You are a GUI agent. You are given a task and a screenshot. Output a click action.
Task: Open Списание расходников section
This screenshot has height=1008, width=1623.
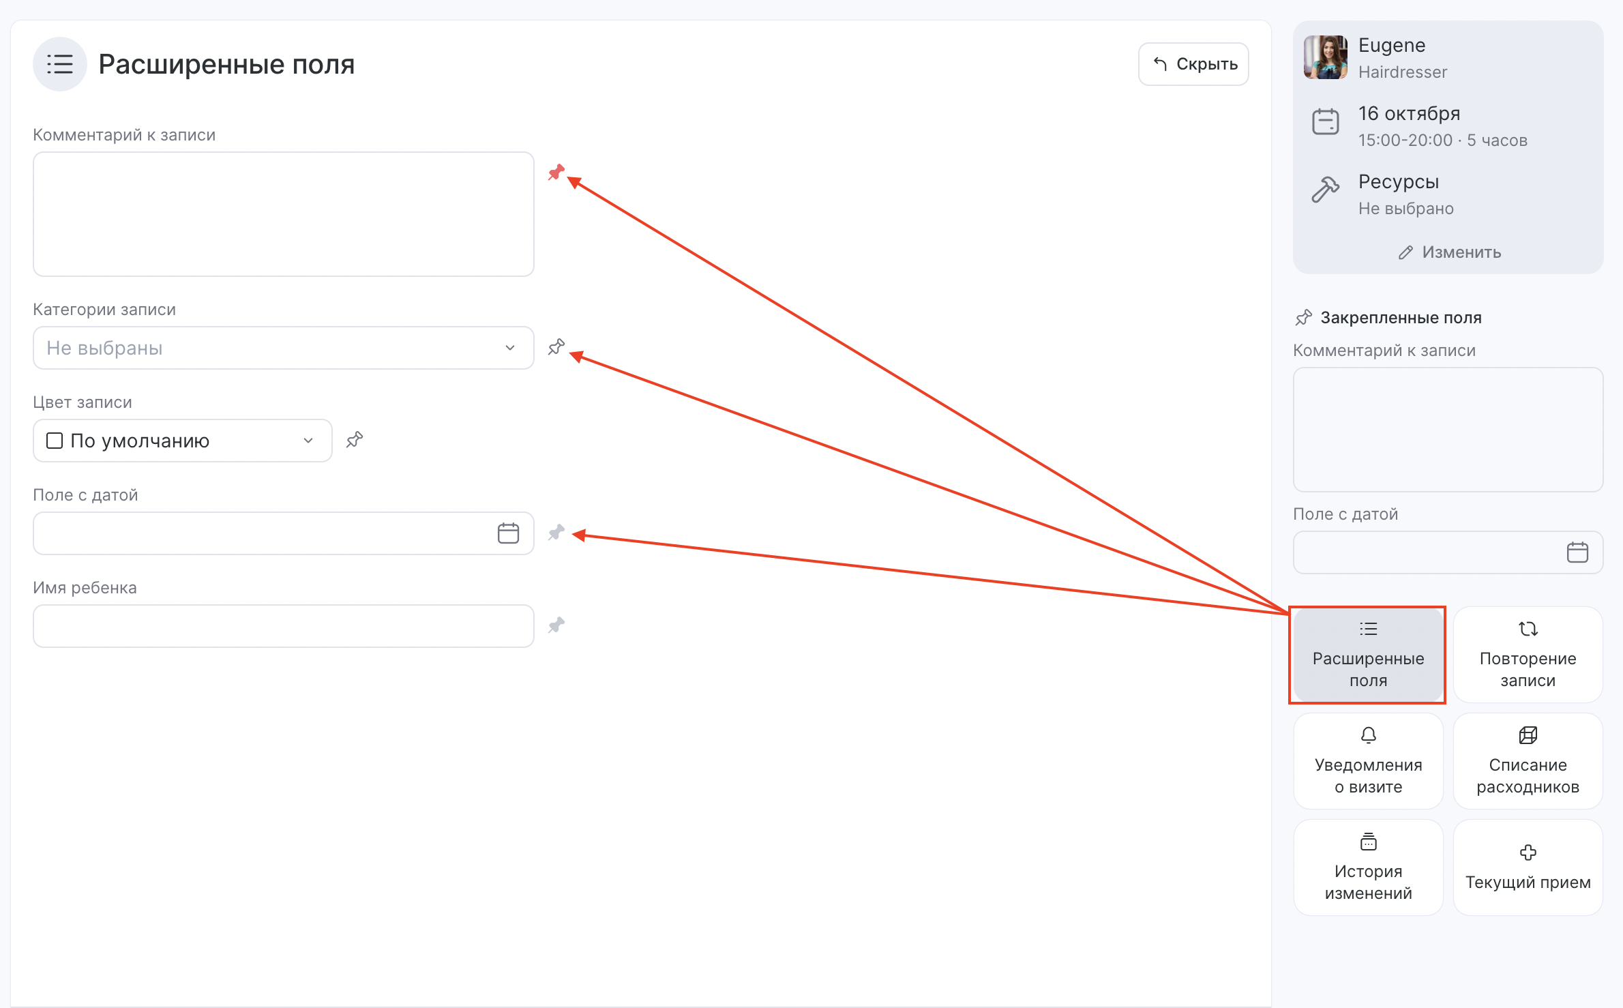click(x=1528, y=761)
